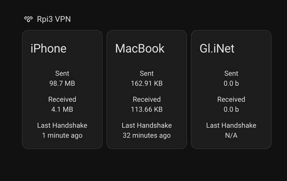Select the Rpi3 VPN section title

click(54, 19)
